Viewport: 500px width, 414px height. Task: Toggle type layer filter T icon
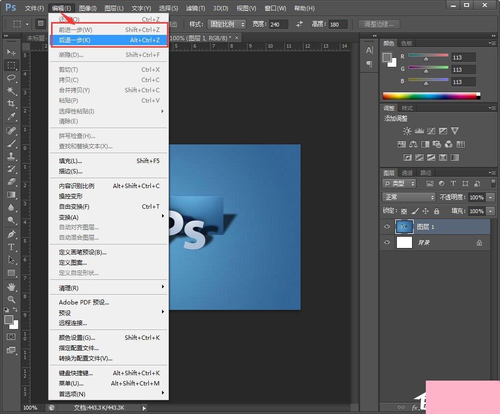pyautogui.click(x=453, y=183)
